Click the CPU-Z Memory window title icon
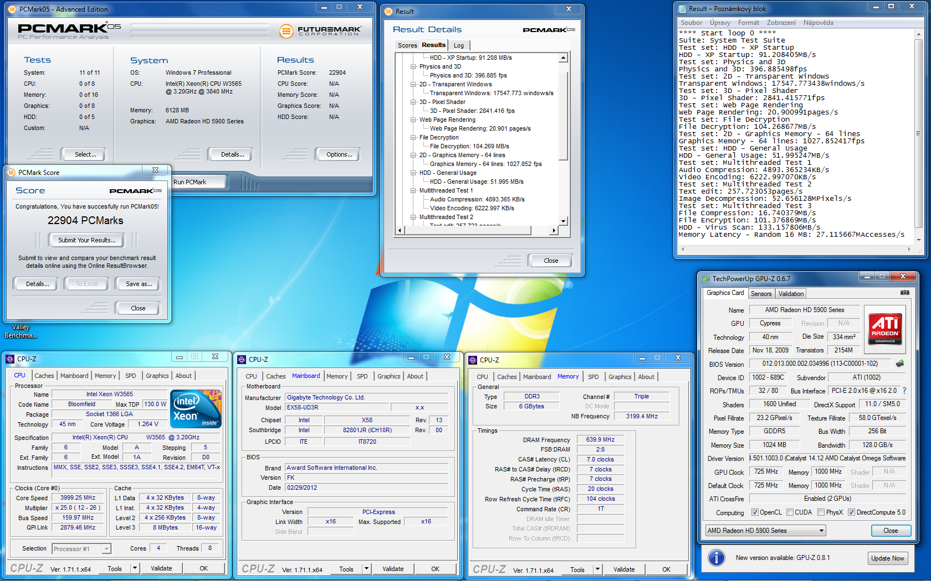The width and height of the screenshot is (931, 581). point(473,360)
